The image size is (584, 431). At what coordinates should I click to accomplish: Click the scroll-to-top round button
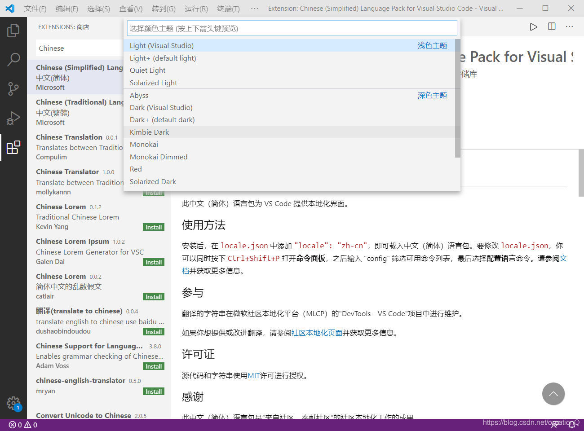tap(553, 394)
